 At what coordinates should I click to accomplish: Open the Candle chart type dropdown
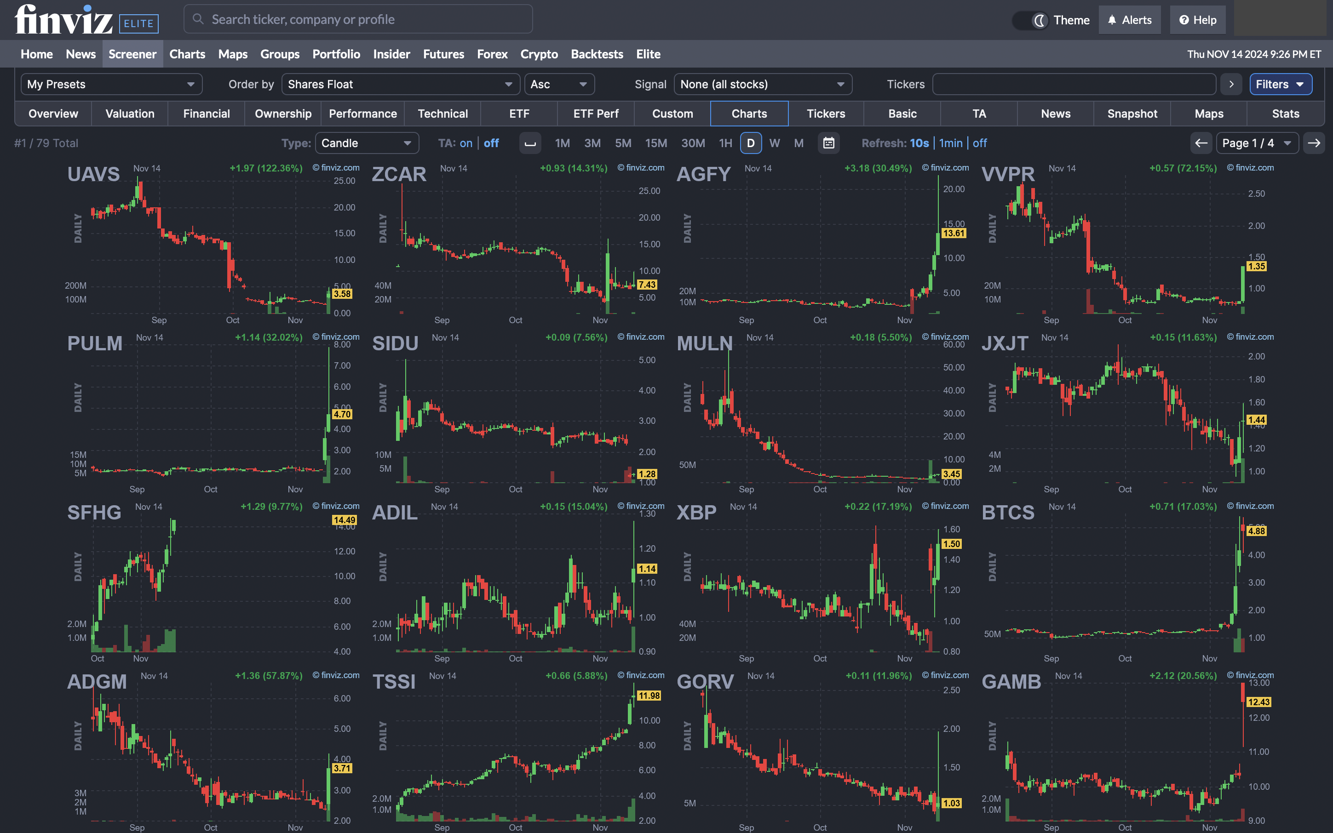367,143
